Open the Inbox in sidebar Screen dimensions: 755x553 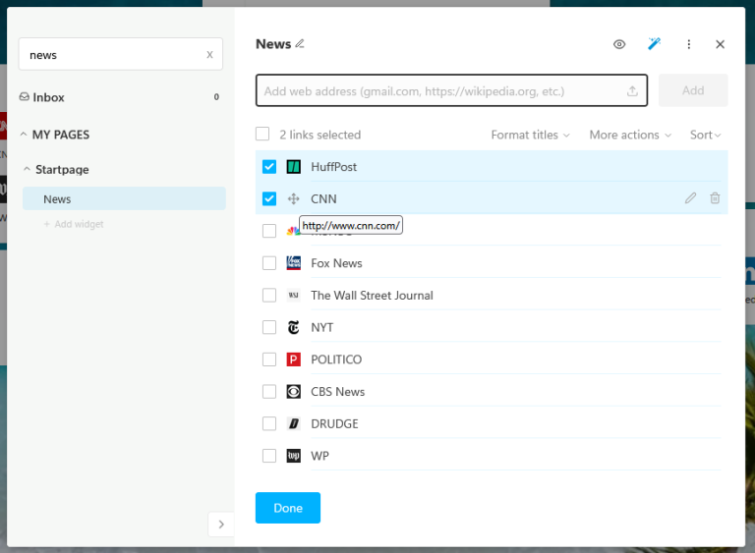pos(48,97)
